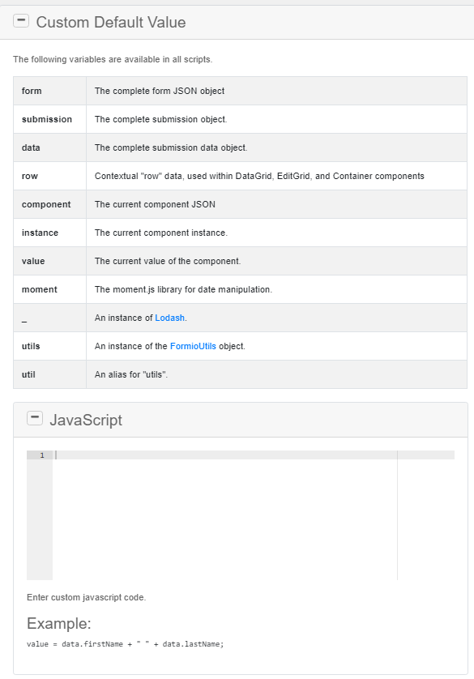Image resolution: width=474 pixels, height=679 pixels.
Task: Click inside the JavaScript code editor
Action: (225, 515)
